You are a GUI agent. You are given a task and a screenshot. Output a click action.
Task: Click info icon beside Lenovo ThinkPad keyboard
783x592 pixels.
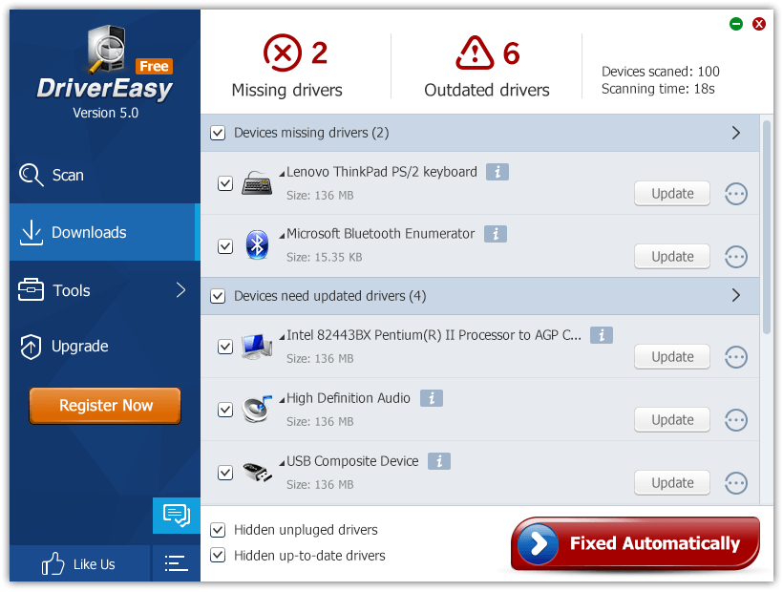pyautogui.click(x=497, y=172)
